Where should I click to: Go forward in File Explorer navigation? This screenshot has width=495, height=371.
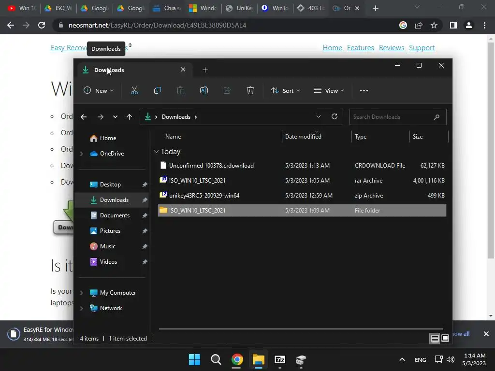pos(101,117)
